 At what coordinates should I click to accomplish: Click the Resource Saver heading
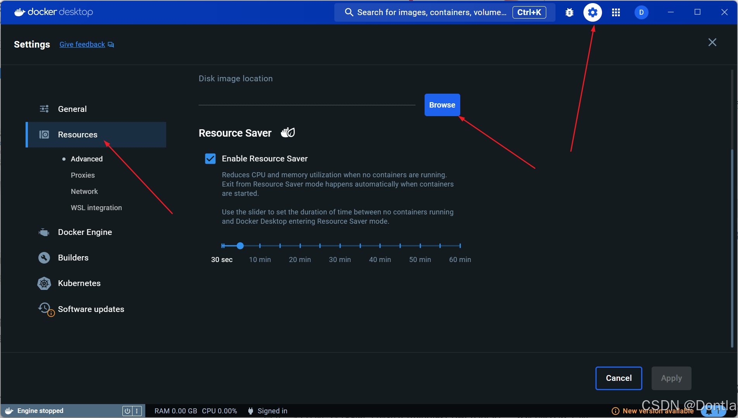[235, 133]
